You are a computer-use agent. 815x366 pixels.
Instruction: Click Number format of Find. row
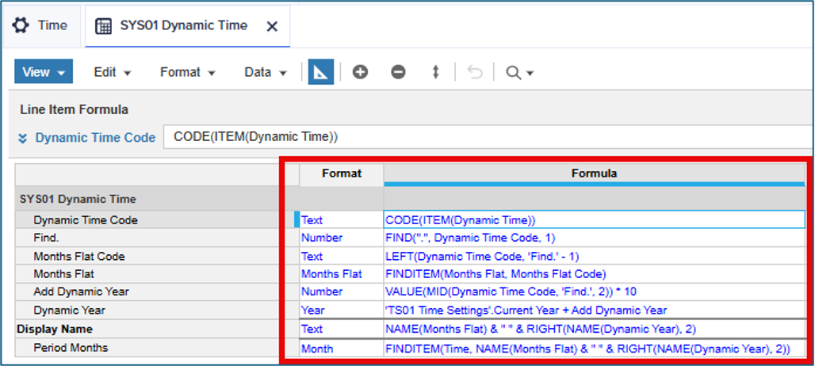342,238
